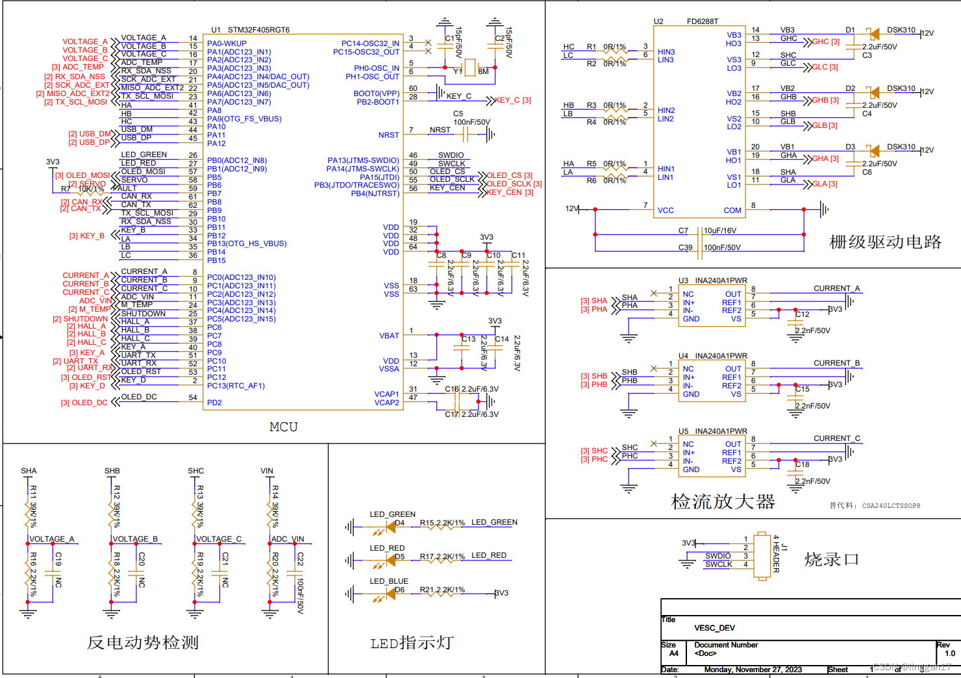The image size is (961, 678).
Task: Click the CURRENT_B output net label at U4
Action: click(x=837, y=363)
